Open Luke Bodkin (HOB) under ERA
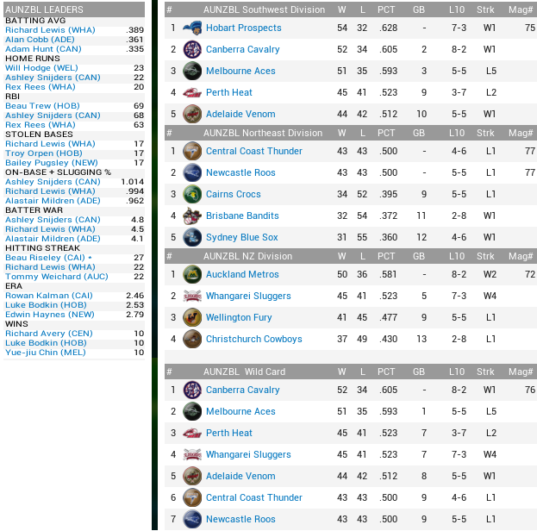 click(x=46, y=305)
